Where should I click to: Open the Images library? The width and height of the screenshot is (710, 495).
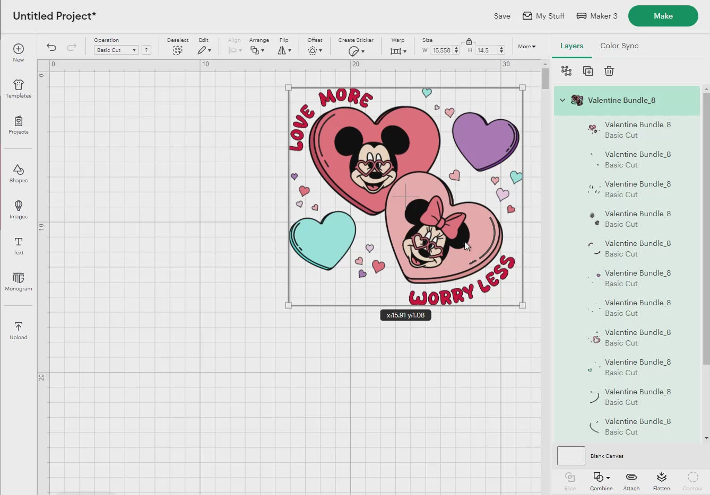tap(19, 209)
